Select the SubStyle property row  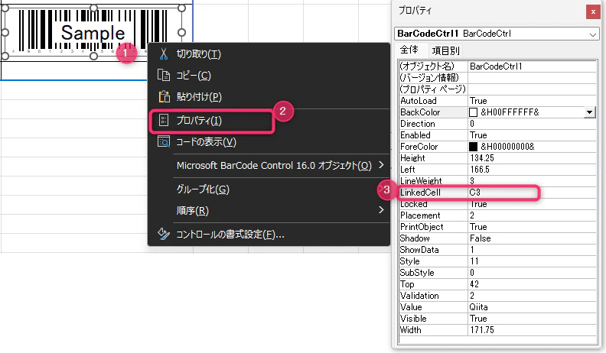click(x=497, y=273)
